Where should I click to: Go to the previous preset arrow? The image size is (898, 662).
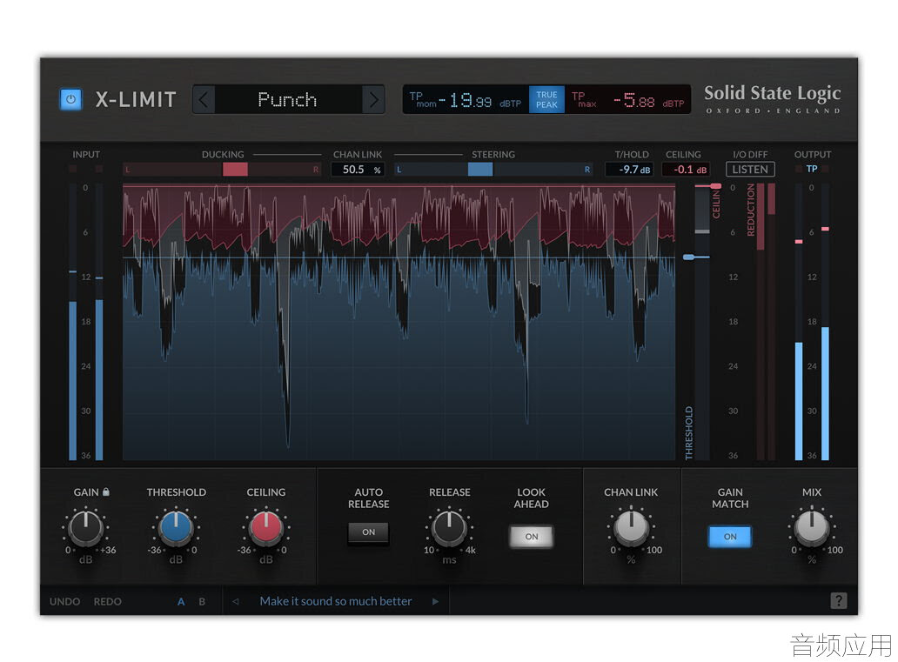pyautogui.click(x=204, y=100)
